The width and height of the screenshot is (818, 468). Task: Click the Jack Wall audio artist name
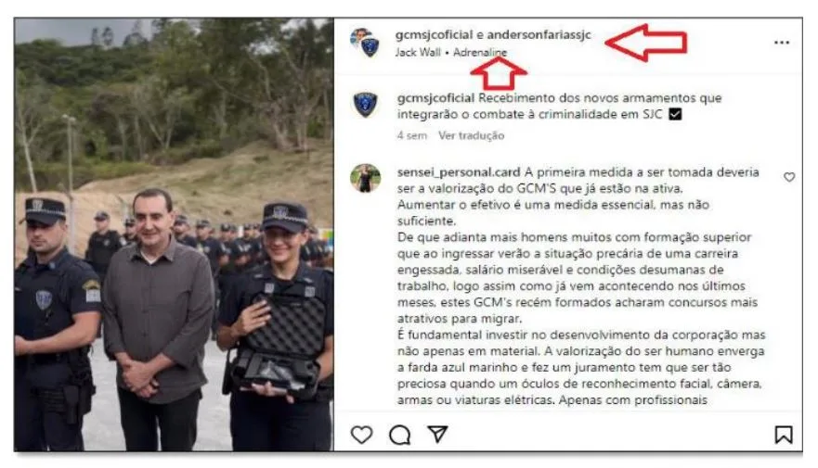coord(418,52)
